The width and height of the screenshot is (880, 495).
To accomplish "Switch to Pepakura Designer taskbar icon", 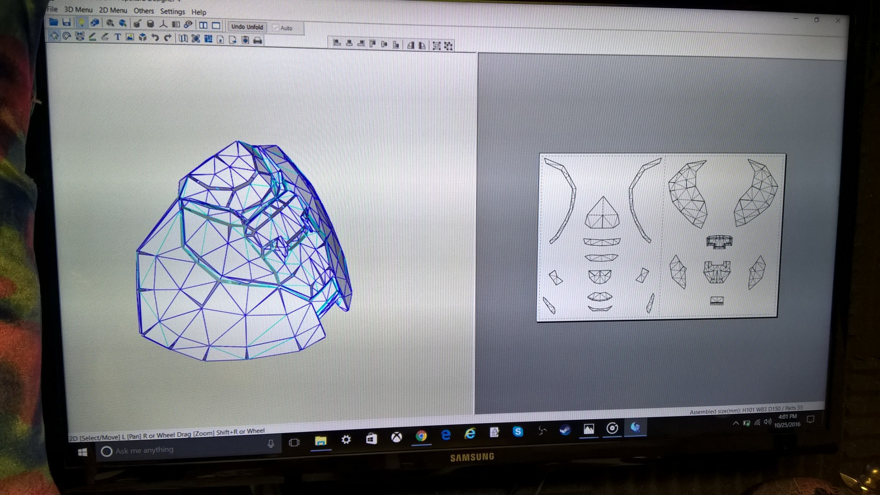I will tap(635, 428).
